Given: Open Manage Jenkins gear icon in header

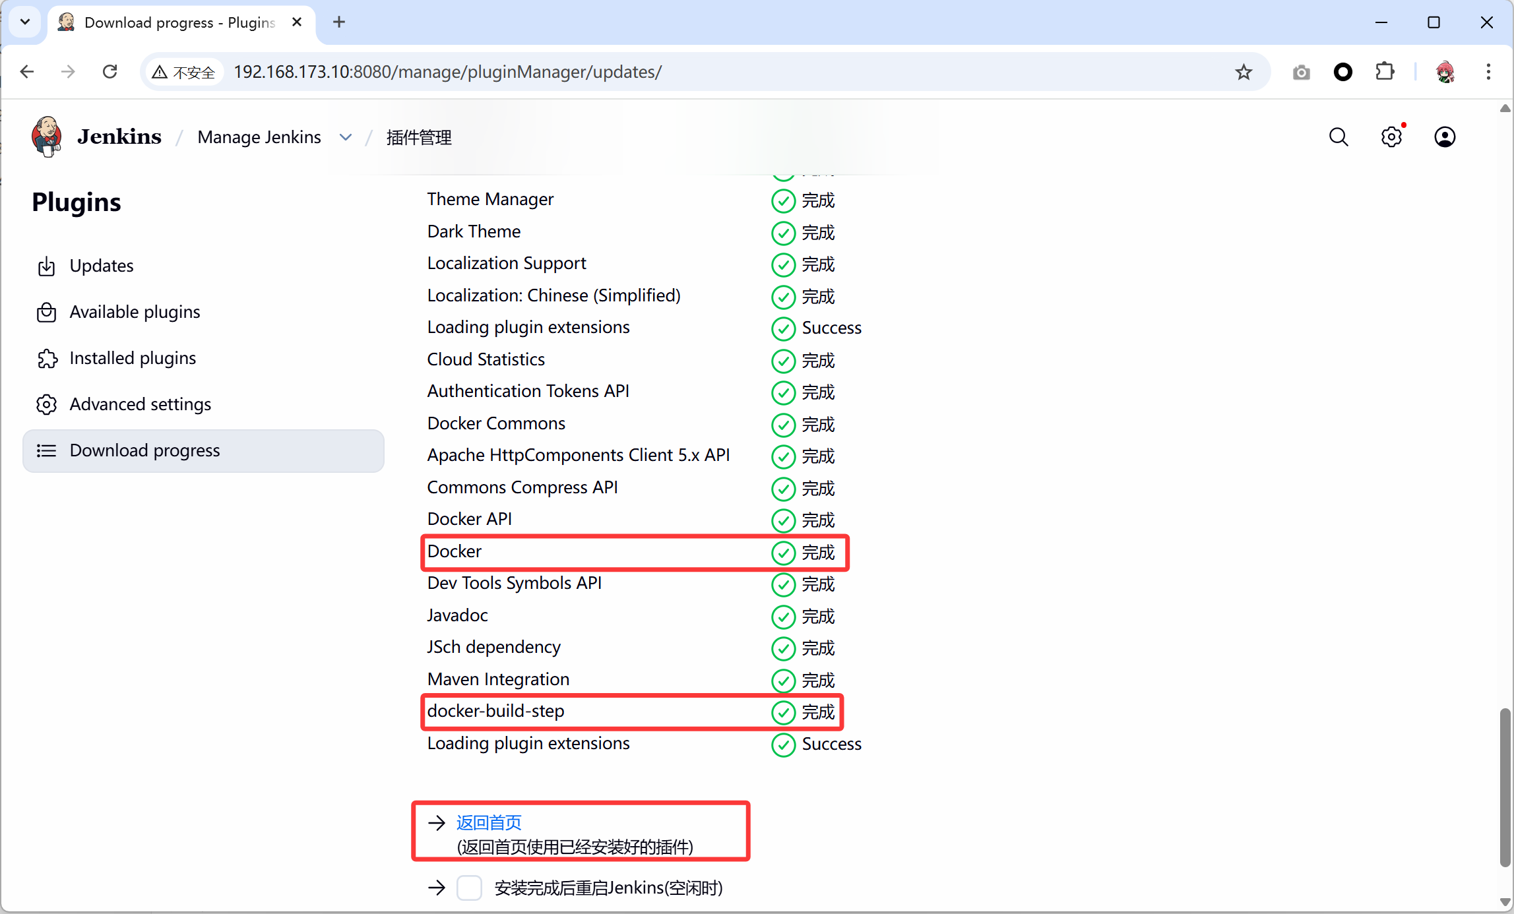Looking at the screenshot, I should point(1391,137).
